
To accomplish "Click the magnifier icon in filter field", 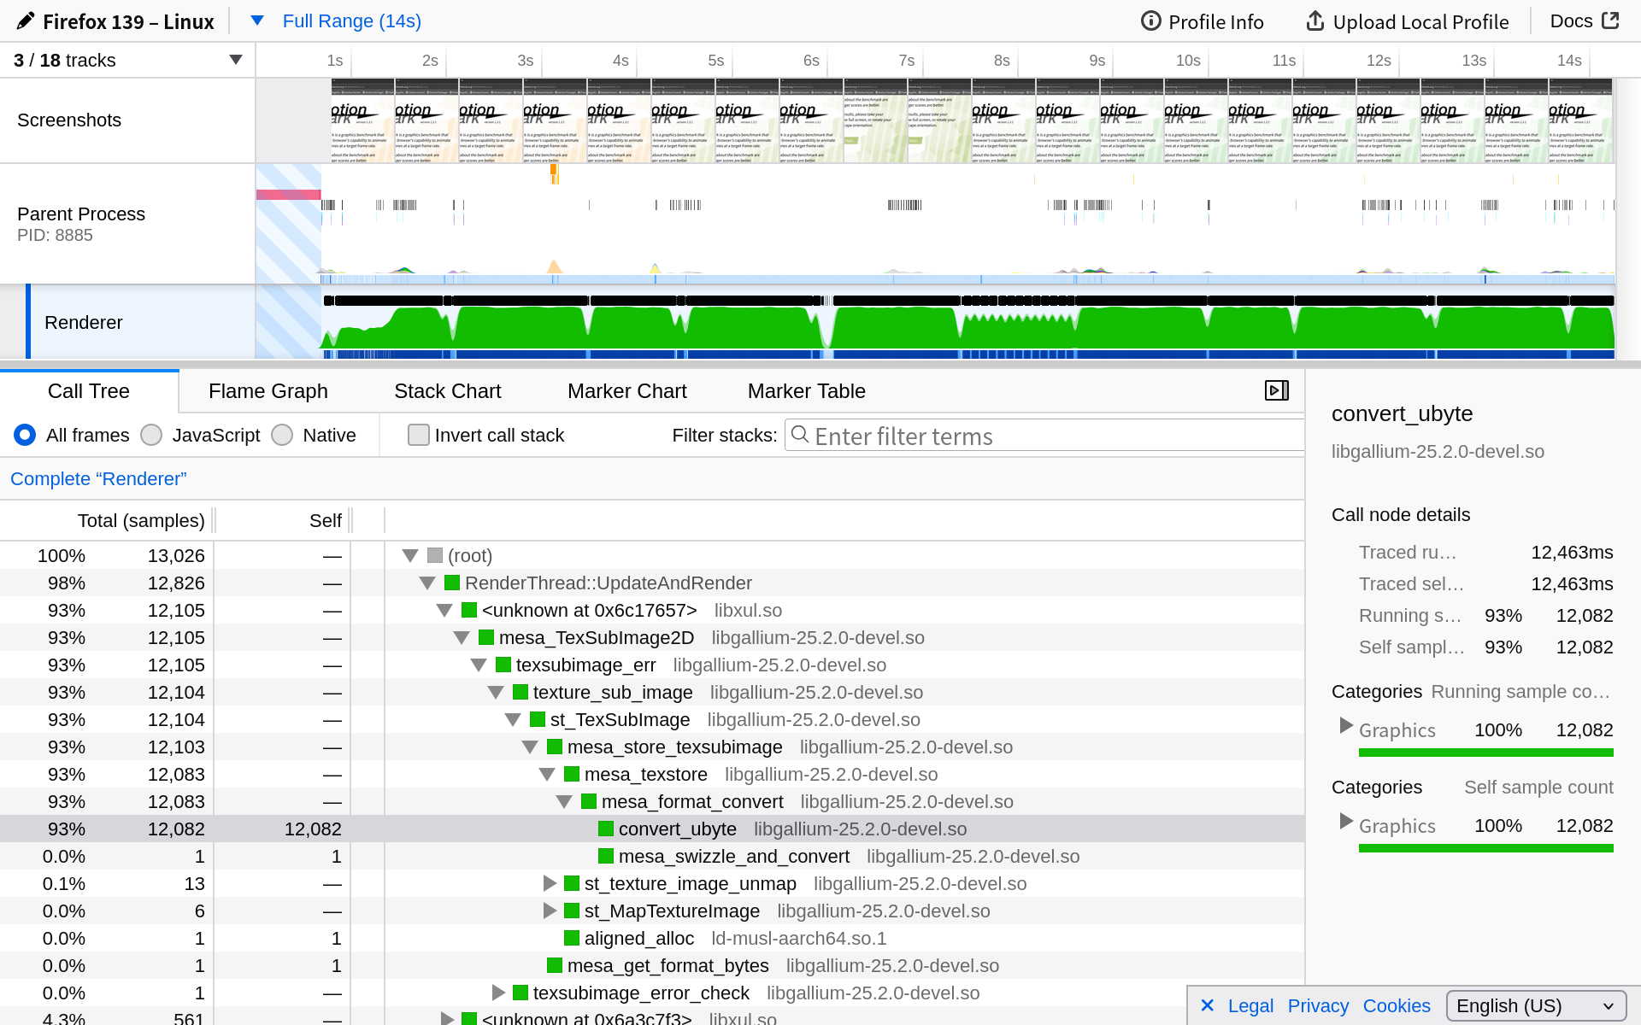I will click(800, 435).
